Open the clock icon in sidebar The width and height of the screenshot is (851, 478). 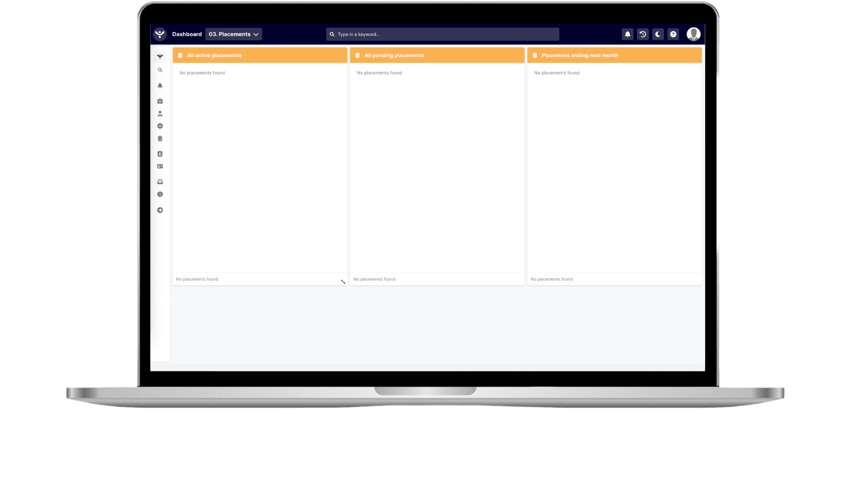tap(160, 194)
